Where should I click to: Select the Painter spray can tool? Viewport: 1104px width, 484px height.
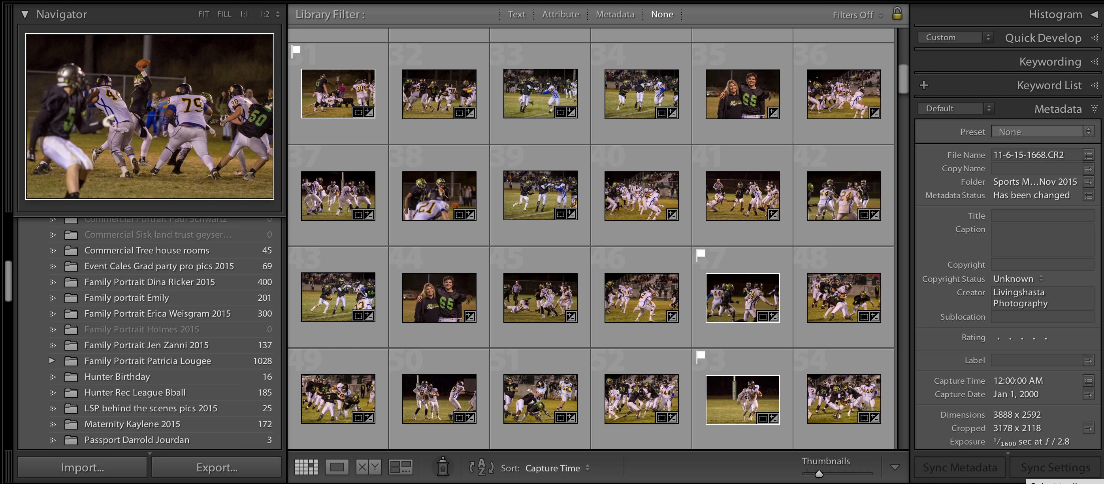pyautogui.click(x=443, y=467)
